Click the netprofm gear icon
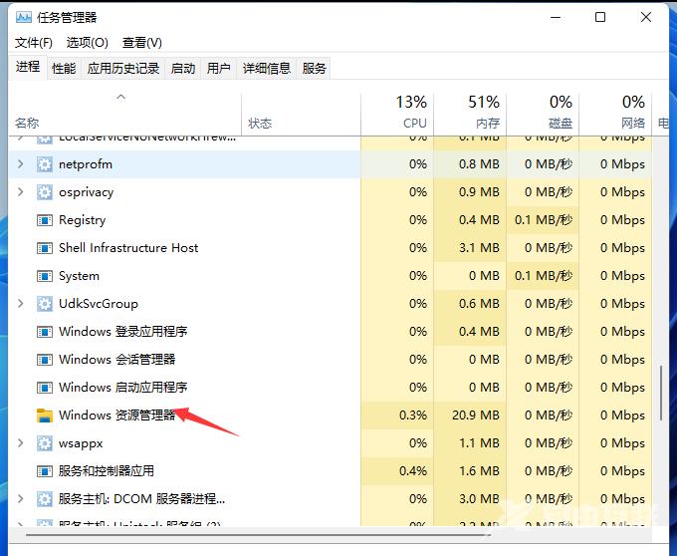677x556 pixels. click(x=45, y=164)
